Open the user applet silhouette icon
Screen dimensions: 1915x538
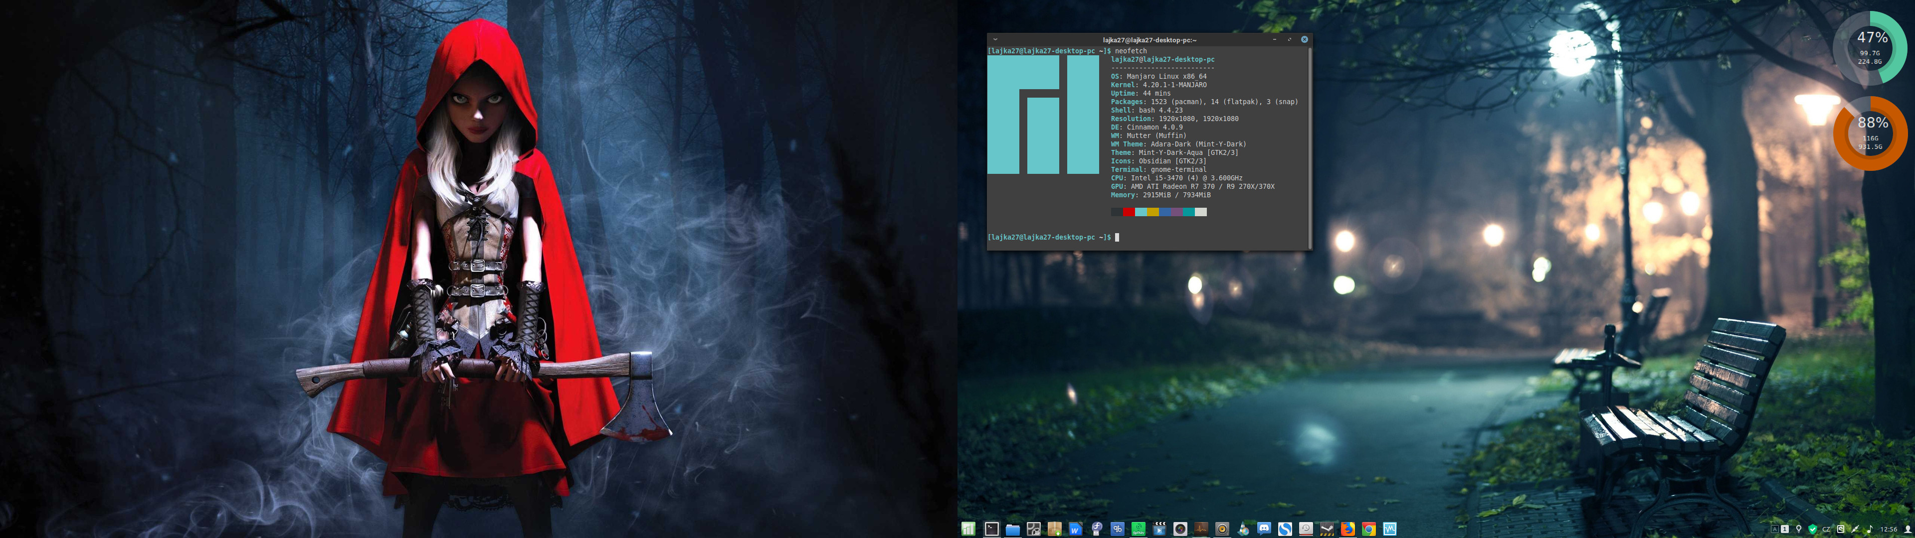pyautogui.click(x=1909, y=530)
